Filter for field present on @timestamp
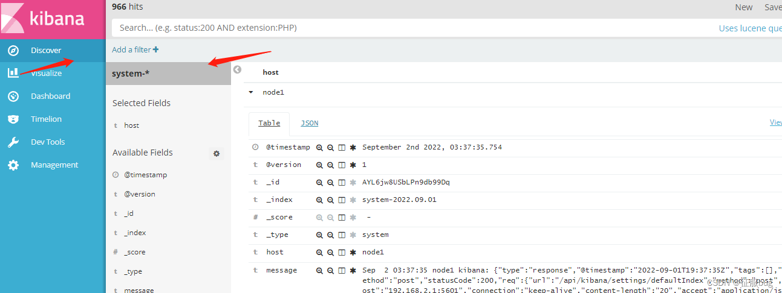The width and height of the screenshot is (782, 293). tap(353, 147)
